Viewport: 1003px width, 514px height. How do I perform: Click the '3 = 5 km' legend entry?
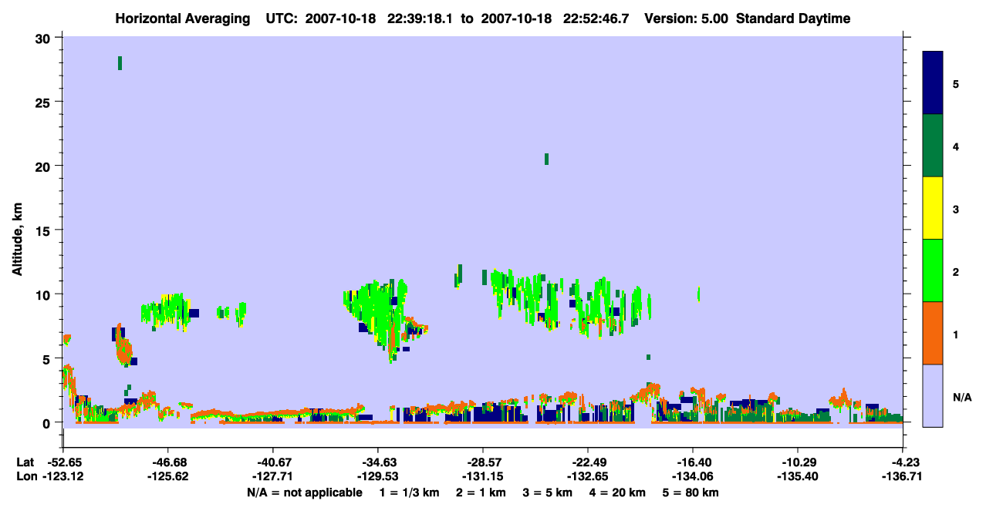[548, 492]
